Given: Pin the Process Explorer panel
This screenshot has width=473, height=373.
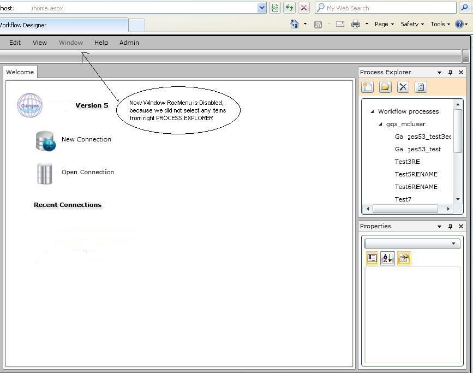Looking at the screenshot, I should coord(450,73).
